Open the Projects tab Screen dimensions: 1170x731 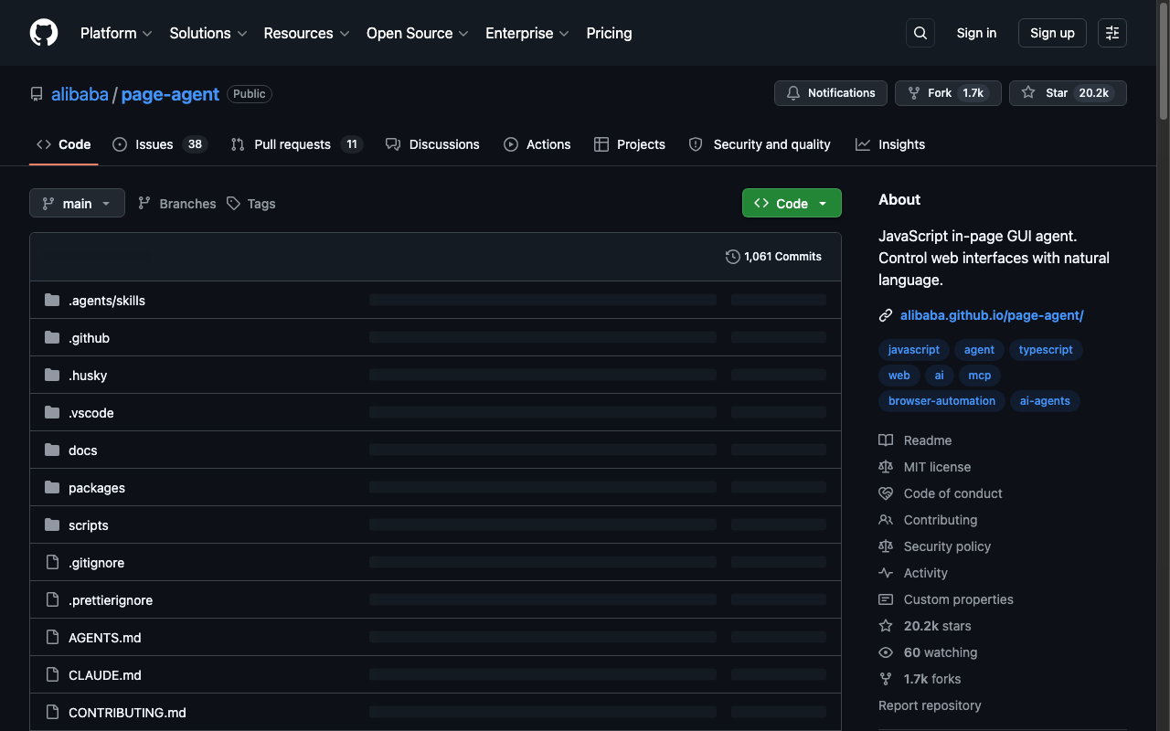(629, 144)
